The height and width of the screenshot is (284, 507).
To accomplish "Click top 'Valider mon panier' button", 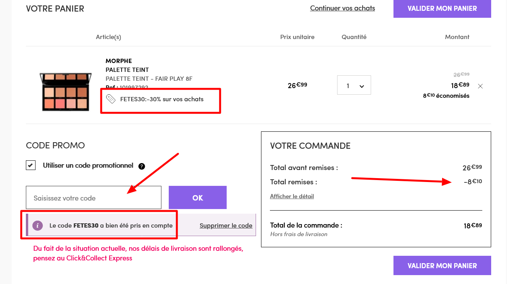I will click(x=442, y=9).
